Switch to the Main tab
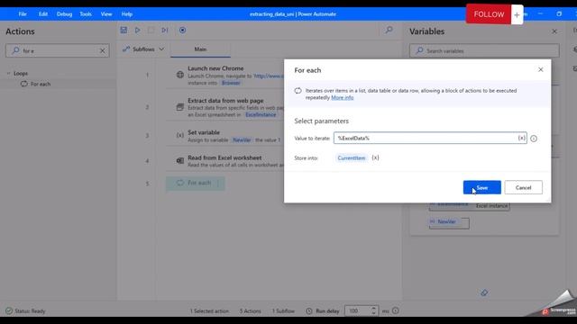 coord(200,49)
